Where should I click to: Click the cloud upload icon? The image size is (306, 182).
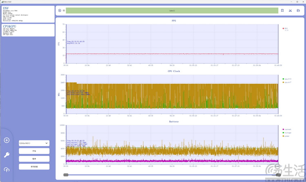pyautogui.click(x=7, y=169)
